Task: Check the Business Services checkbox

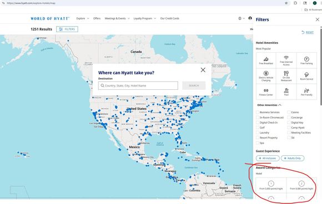Action: click(x=258, y=112)
